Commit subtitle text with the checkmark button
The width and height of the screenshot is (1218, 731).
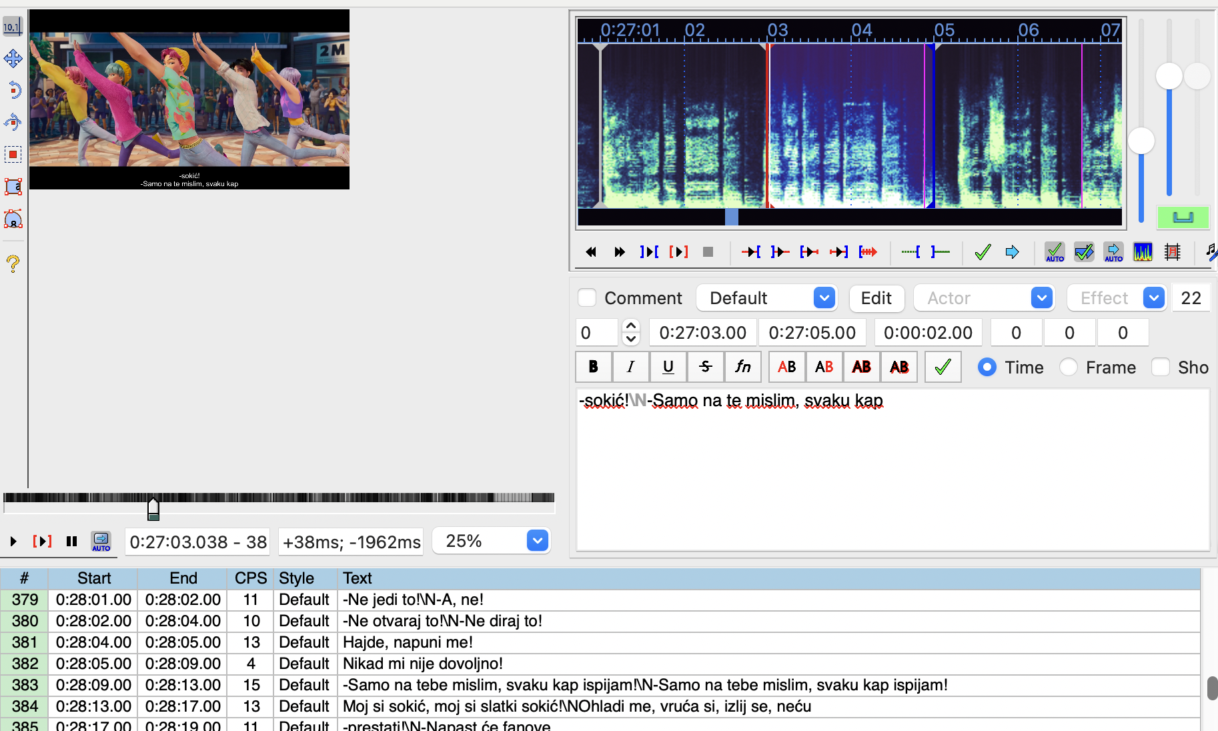pos(943,367)
